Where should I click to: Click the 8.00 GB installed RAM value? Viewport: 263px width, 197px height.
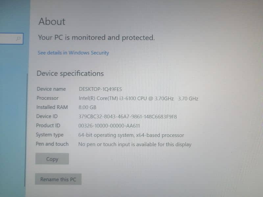87,107
